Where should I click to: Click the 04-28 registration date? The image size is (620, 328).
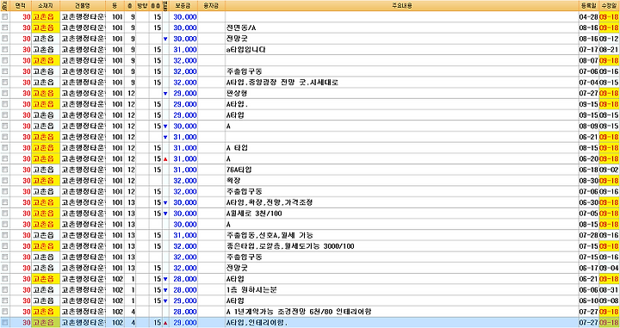pyautogui.click(x=588, y=17)
